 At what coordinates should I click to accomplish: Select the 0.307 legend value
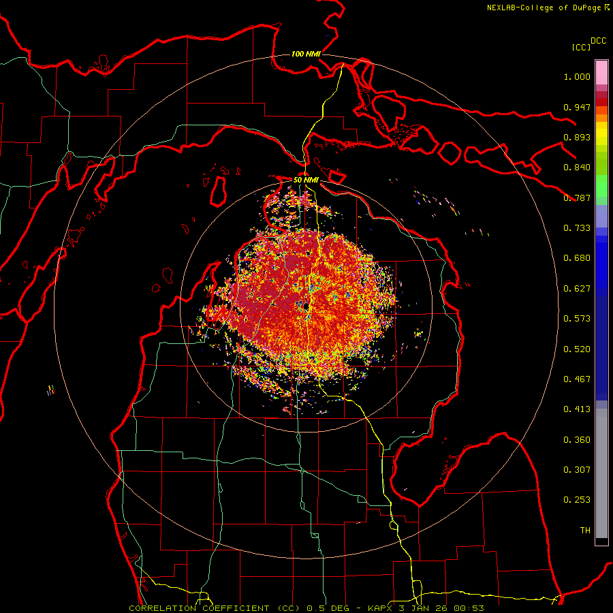point(577,470)
